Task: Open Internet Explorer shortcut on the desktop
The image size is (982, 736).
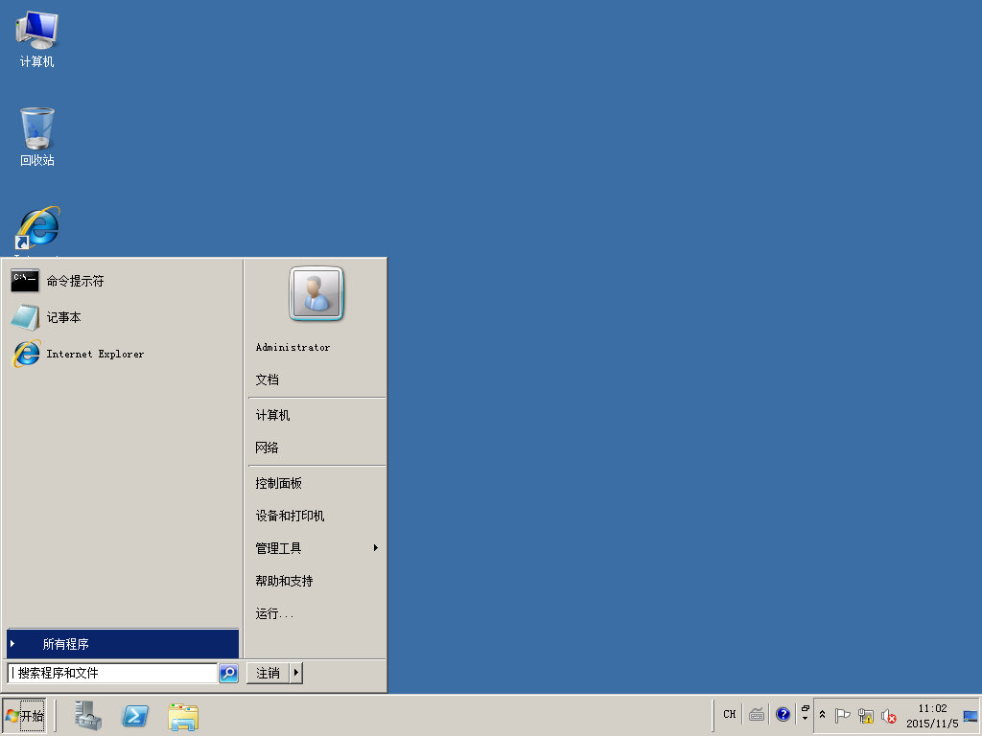Action: pos(37,230)
